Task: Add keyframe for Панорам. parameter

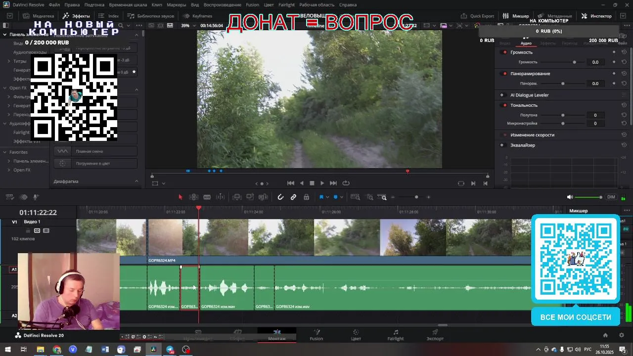Action: point(614,84)
